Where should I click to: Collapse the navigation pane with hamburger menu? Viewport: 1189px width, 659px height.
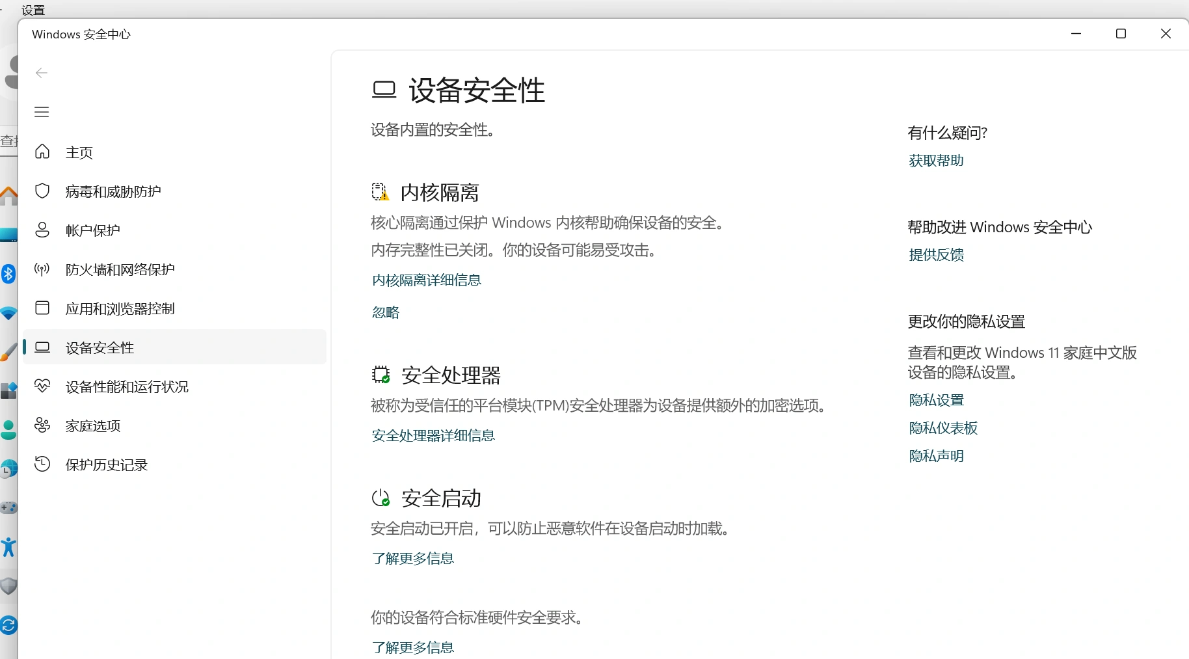point(42,112)
